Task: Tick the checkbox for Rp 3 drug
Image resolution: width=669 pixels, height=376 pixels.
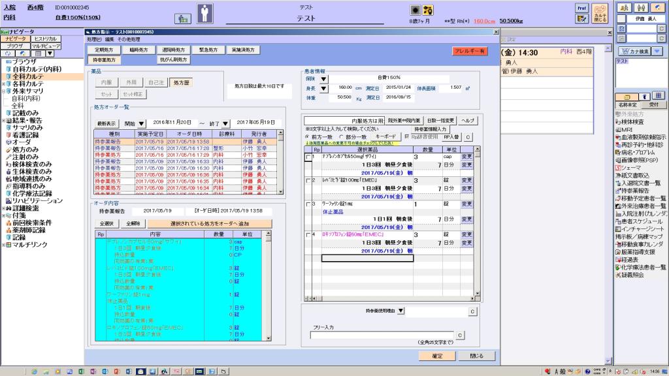Action: (x=308, y=204)
